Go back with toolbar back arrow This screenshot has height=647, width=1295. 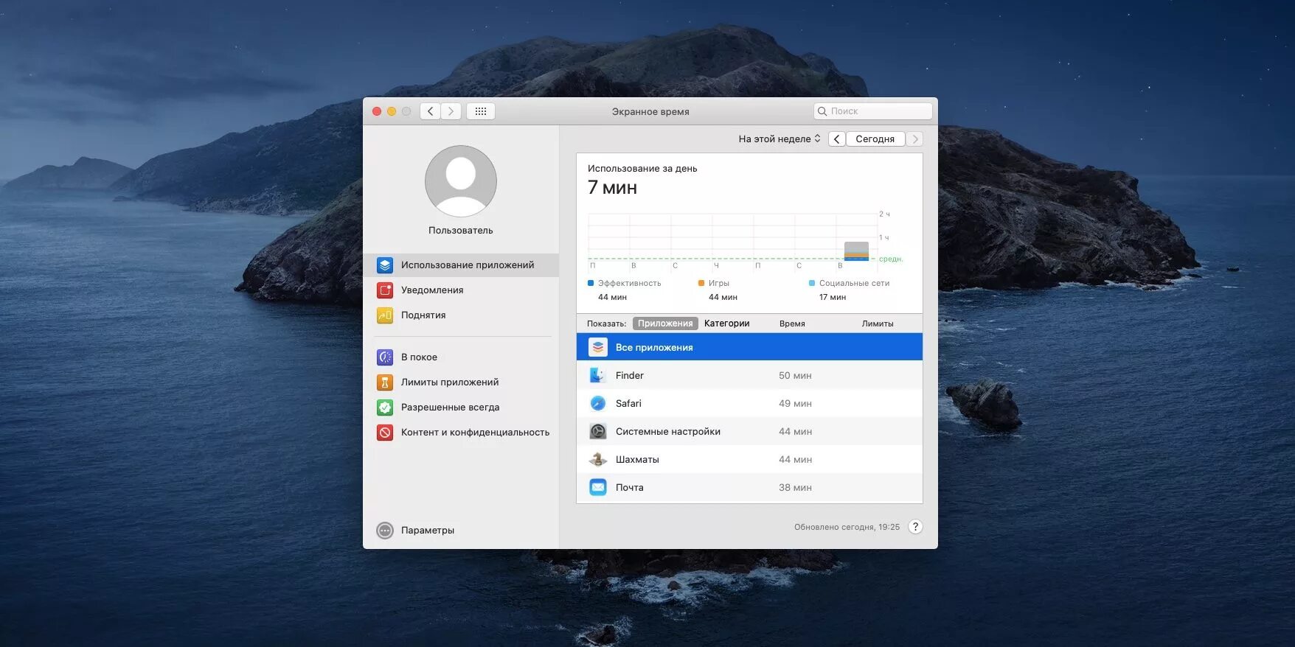[x=431, y=111]
